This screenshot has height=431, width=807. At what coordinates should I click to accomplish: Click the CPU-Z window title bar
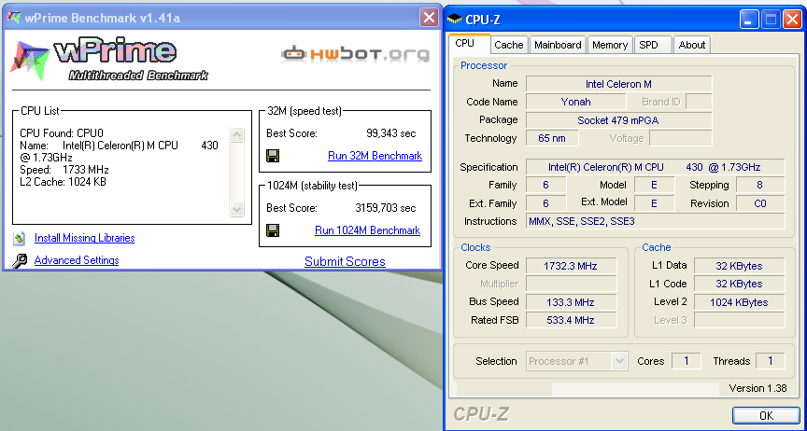[624, 21]
